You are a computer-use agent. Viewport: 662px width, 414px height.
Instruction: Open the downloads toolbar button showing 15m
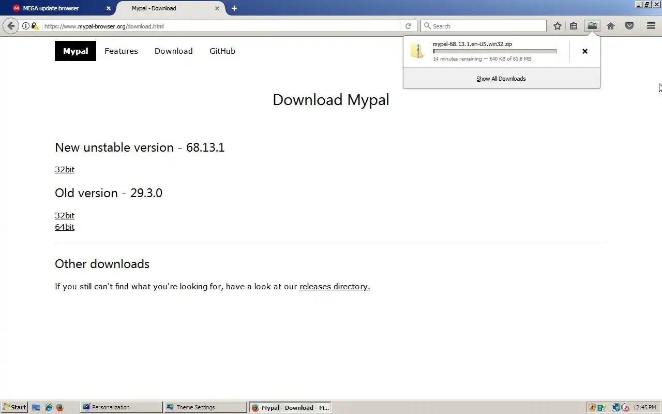[x=592, y=26]
